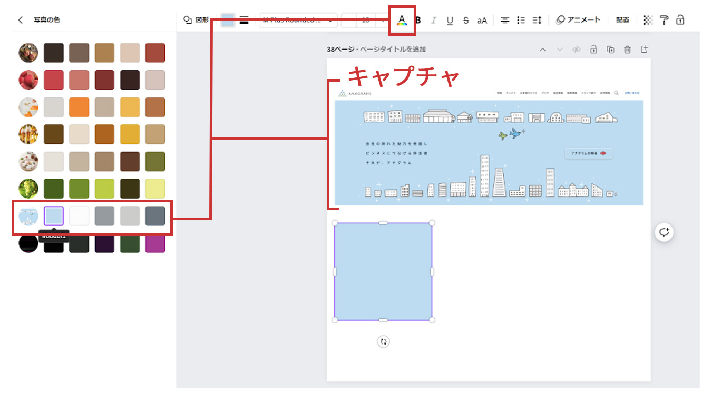The image size is (711, 393).
Task: Delete the page with trash icon
Action: (x=627, y=50)
